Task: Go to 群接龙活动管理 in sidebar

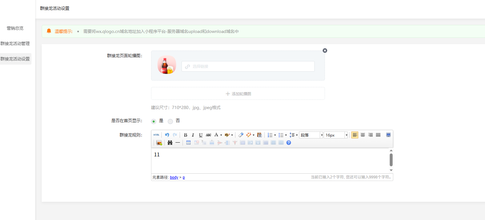Action: click(15, 43)
